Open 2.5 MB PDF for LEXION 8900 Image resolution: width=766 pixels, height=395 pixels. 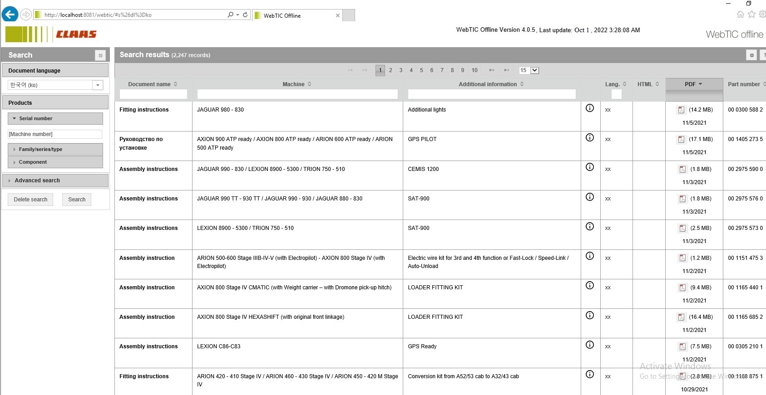(682, 228)
